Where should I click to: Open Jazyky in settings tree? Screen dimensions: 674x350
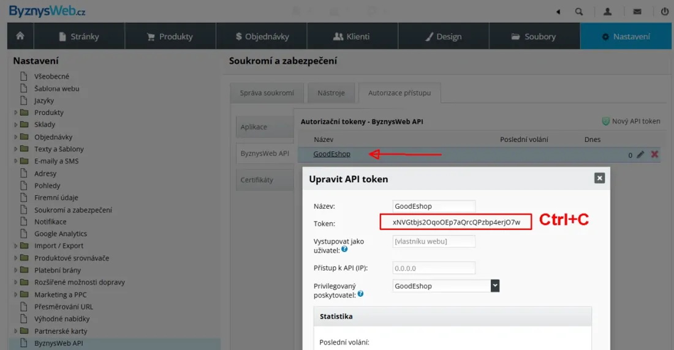44,100
